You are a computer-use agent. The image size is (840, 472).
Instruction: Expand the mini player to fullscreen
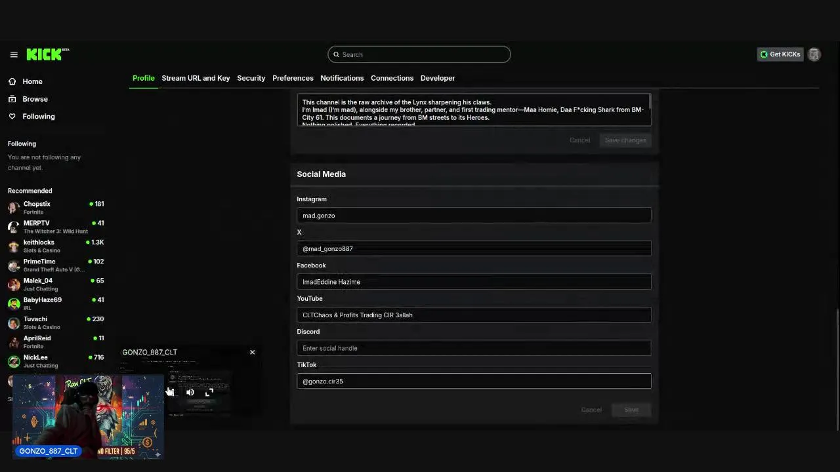[x=209, y=392]
